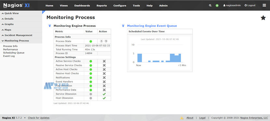
Task: Click Check for Updates link
Action: point(39,118)
